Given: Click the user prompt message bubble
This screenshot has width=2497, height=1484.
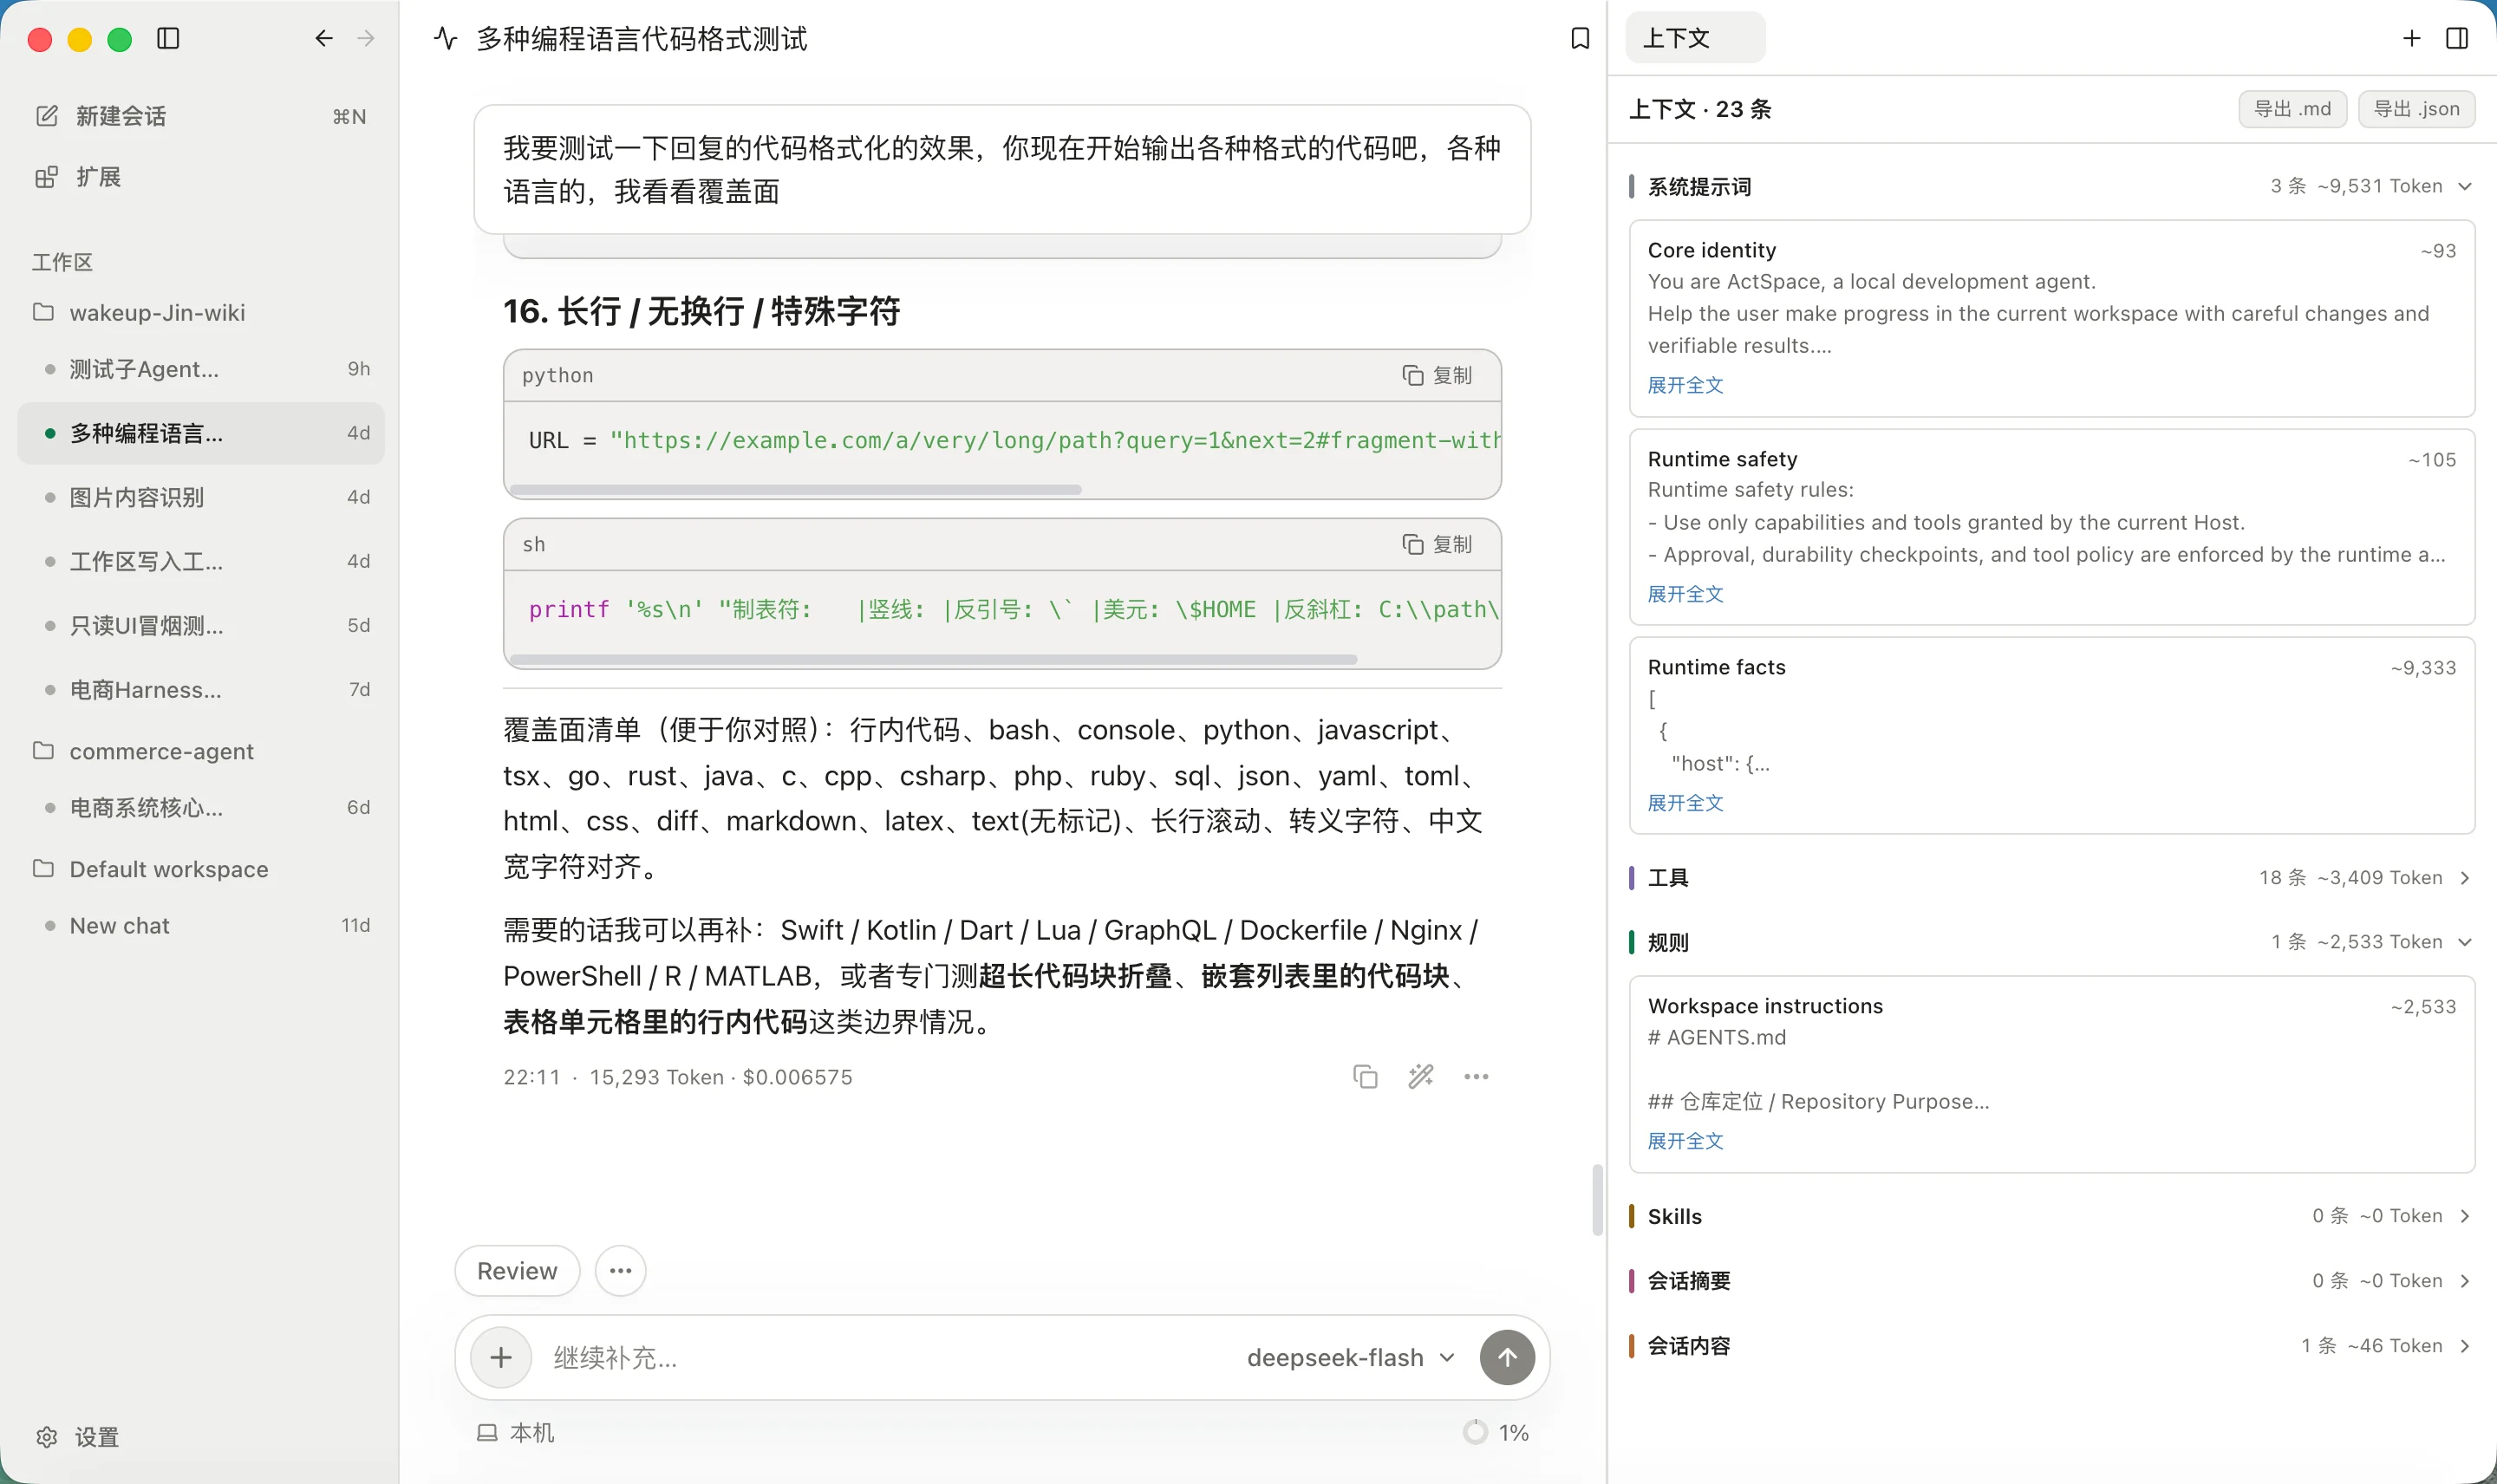Looking at the screenshot, I should coord(1002,170).
